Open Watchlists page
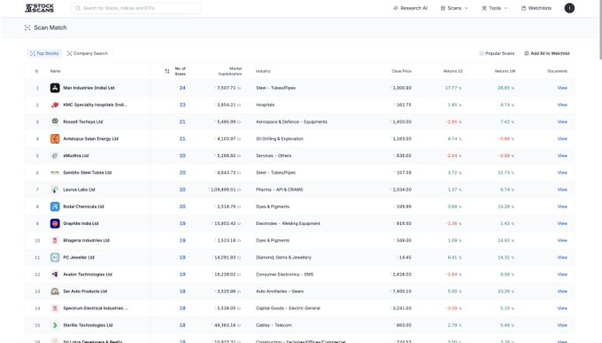The image size is (602, 343). [536, 8]
